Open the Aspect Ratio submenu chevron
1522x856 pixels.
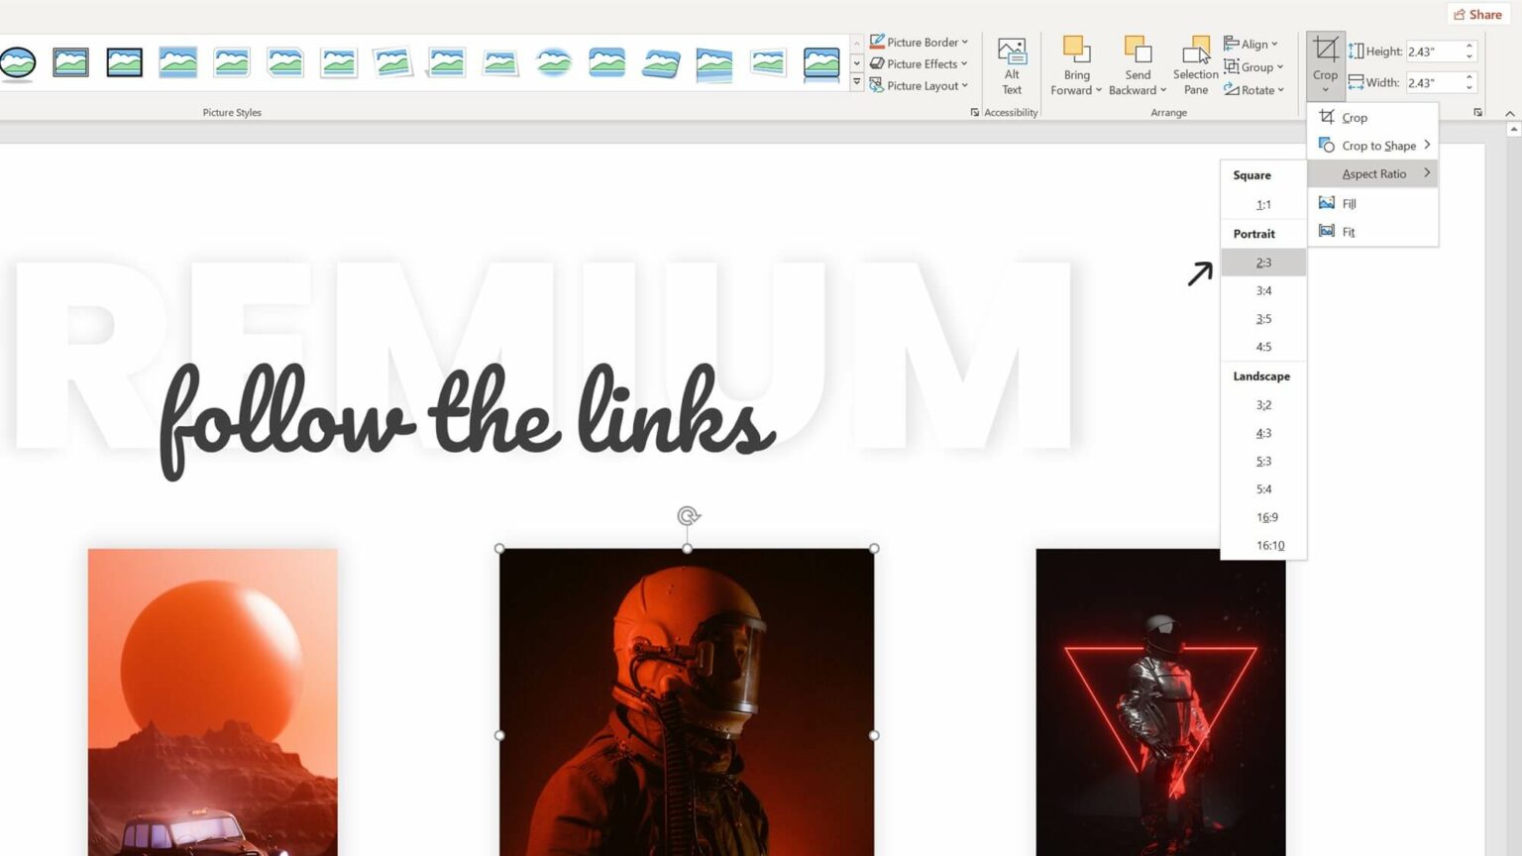coord(1427,172)
